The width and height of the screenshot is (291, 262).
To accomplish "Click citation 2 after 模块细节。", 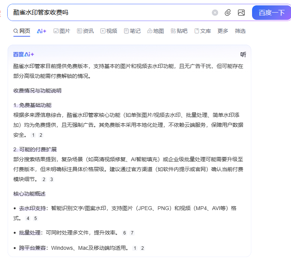I will (x=44, y=180).
